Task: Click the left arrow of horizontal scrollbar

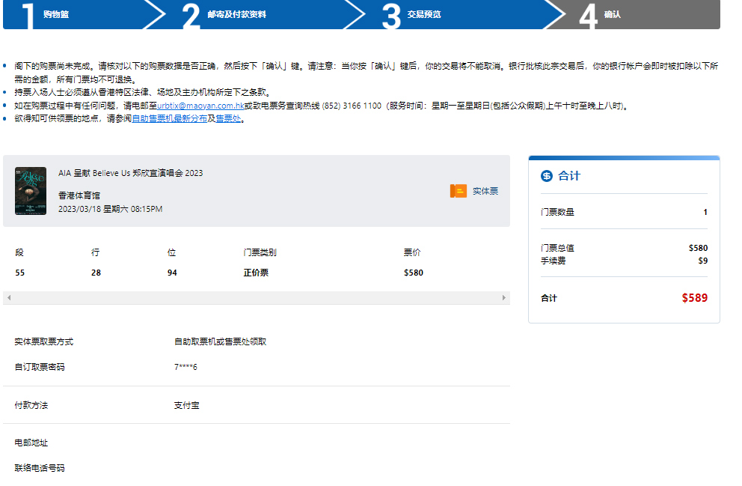Action: (8, 298)
